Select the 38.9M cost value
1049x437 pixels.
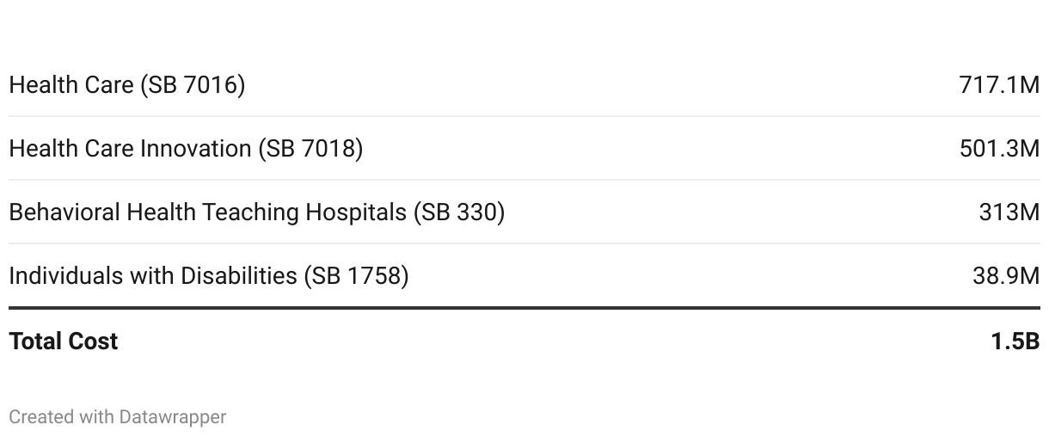(1006, 276)
